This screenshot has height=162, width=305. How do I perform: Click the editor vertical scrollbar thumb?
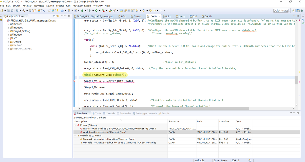click(x=296, y=80)
